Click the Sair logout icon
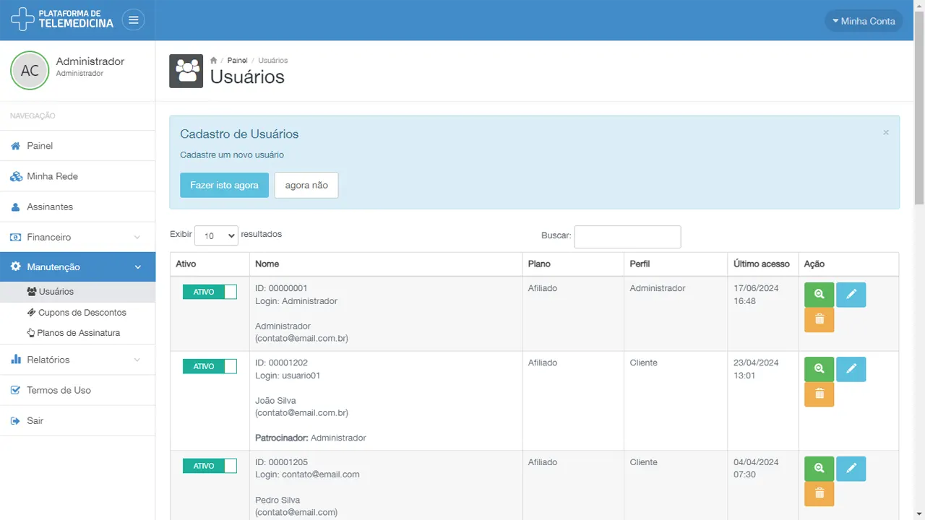Screen dimensions: 925x520 pyautogui.click(x=16, y=420)
